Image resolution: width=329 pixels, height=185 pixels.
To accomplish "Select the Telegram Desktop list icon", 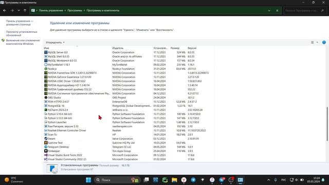I will 46,147.
